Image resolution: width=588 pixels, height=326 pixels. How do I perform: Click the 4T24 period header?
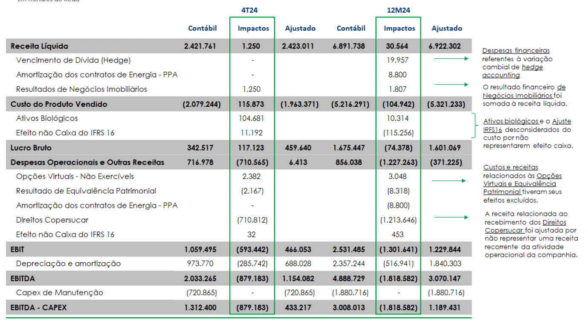tap(249, 10)
